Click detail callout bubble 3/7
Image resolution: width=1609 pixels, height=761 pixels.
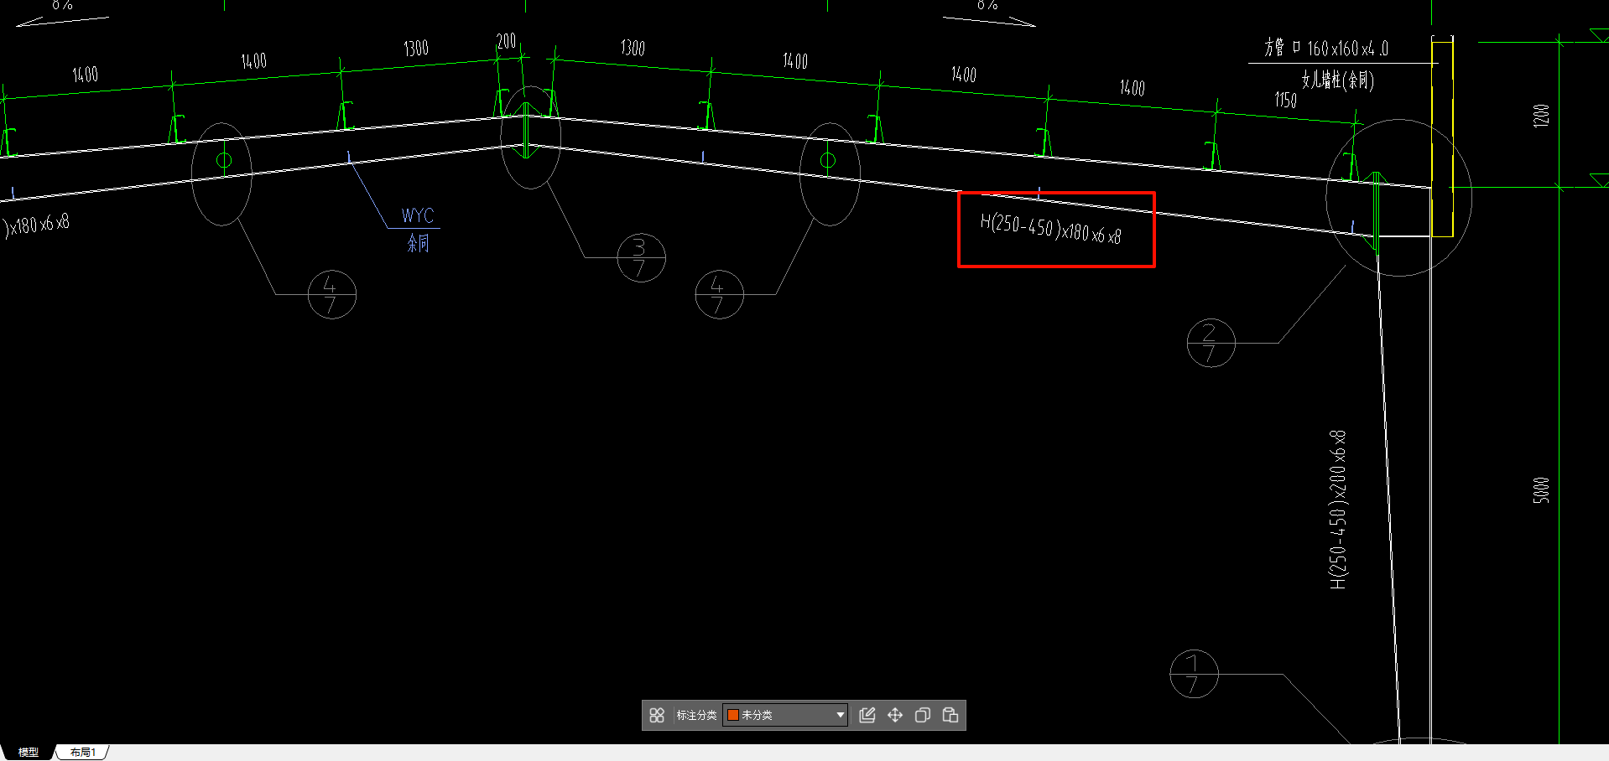point(641,257)
